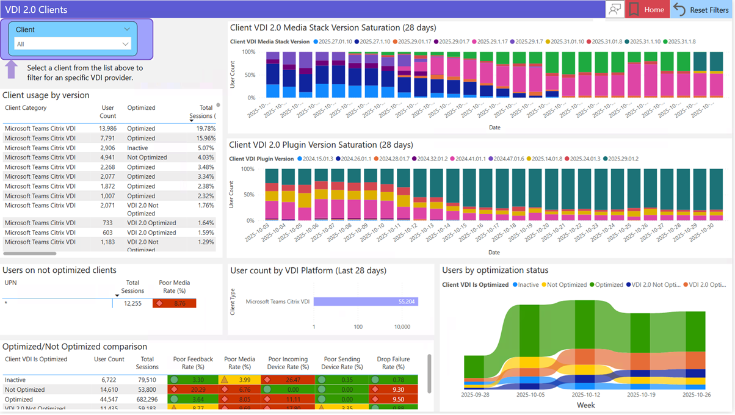Click the green circle icon in the 3.64 cell
Viewport: 735px width, 415px height.
coord(175,399)
